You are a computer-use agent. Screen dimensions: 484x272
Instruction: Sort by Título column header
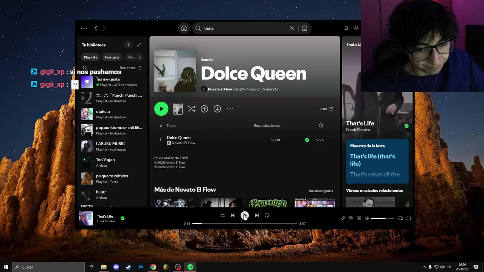pos(171,125)
